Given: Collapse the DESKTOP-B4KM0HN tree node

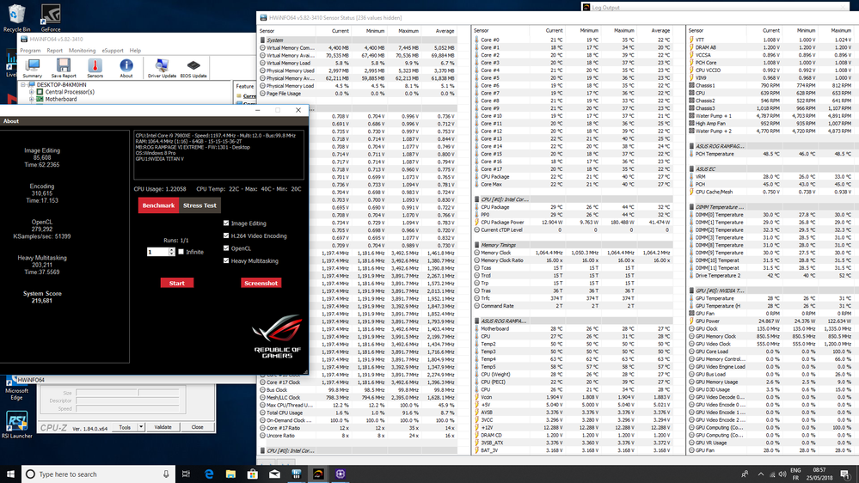Looking at the screenshot, I should [x=23, y=85].
